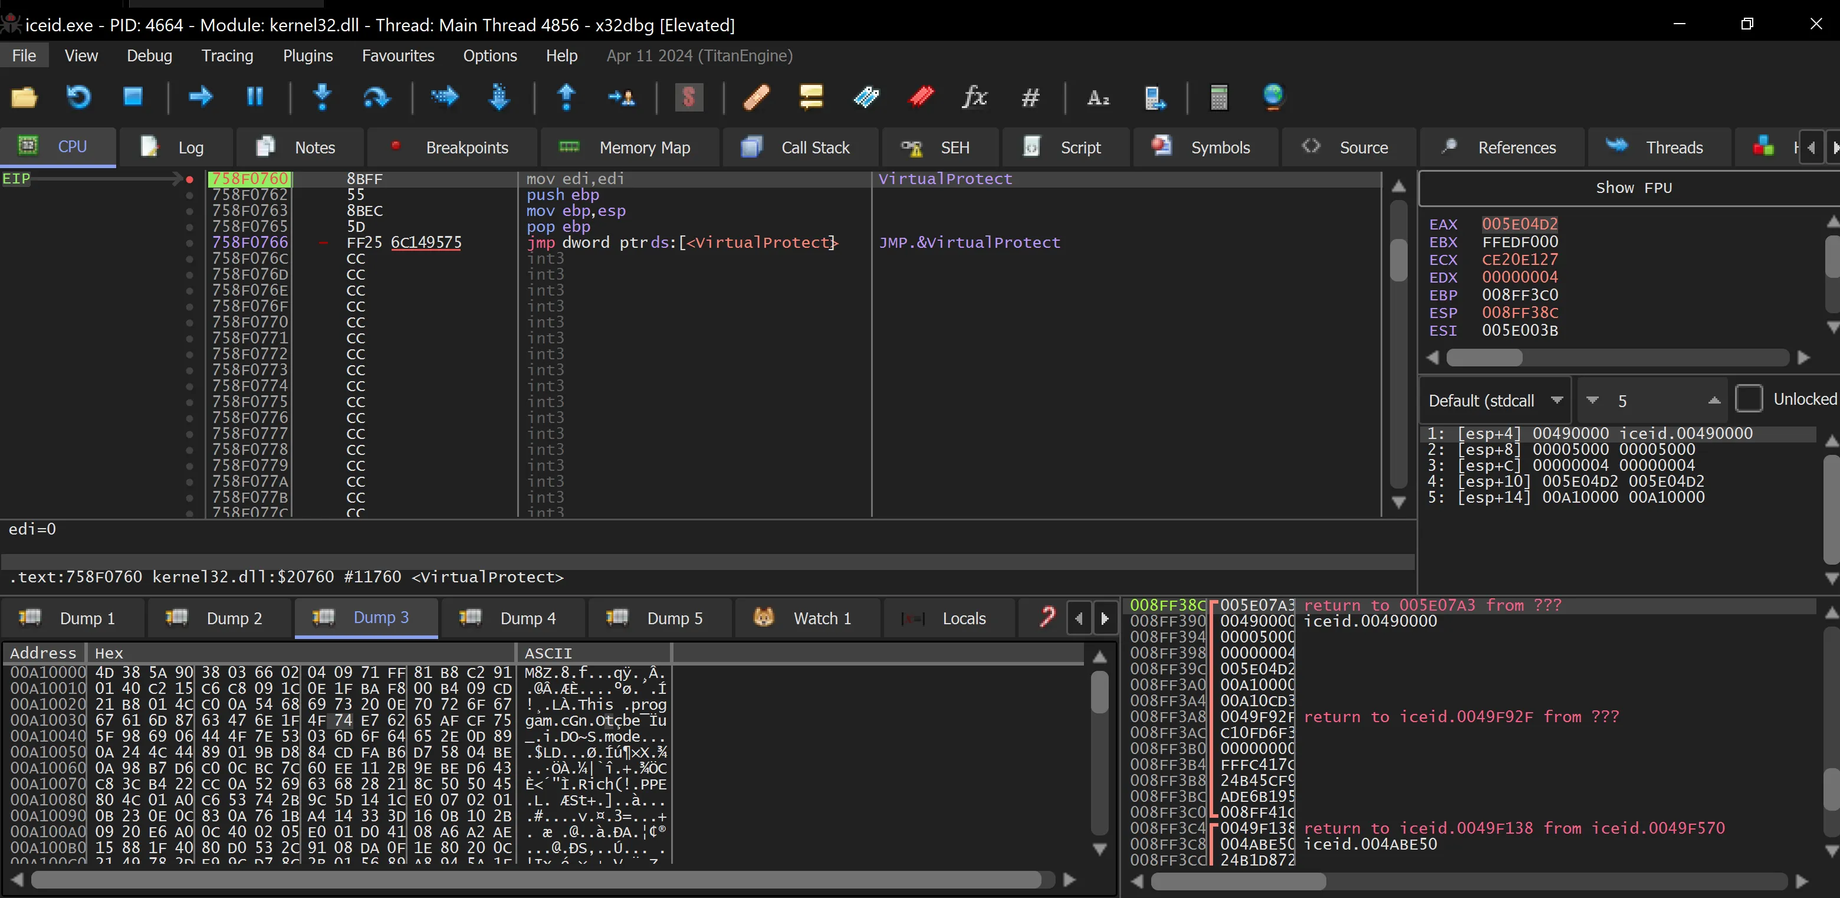The height and width of the screenshot is (898, 1840).
Task: Click the Step Over icon
Action: (x=376, y=96)
